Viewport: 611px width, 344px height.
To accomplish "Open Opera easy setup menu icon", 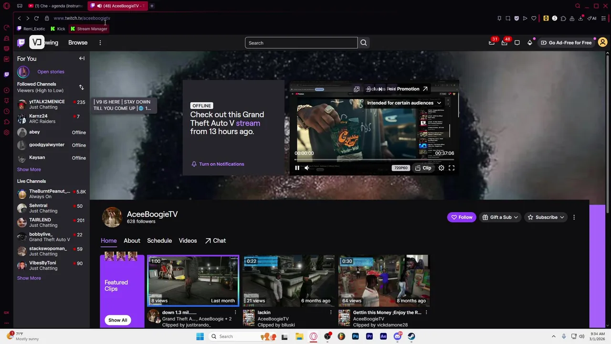I will [x=603, y=18].
